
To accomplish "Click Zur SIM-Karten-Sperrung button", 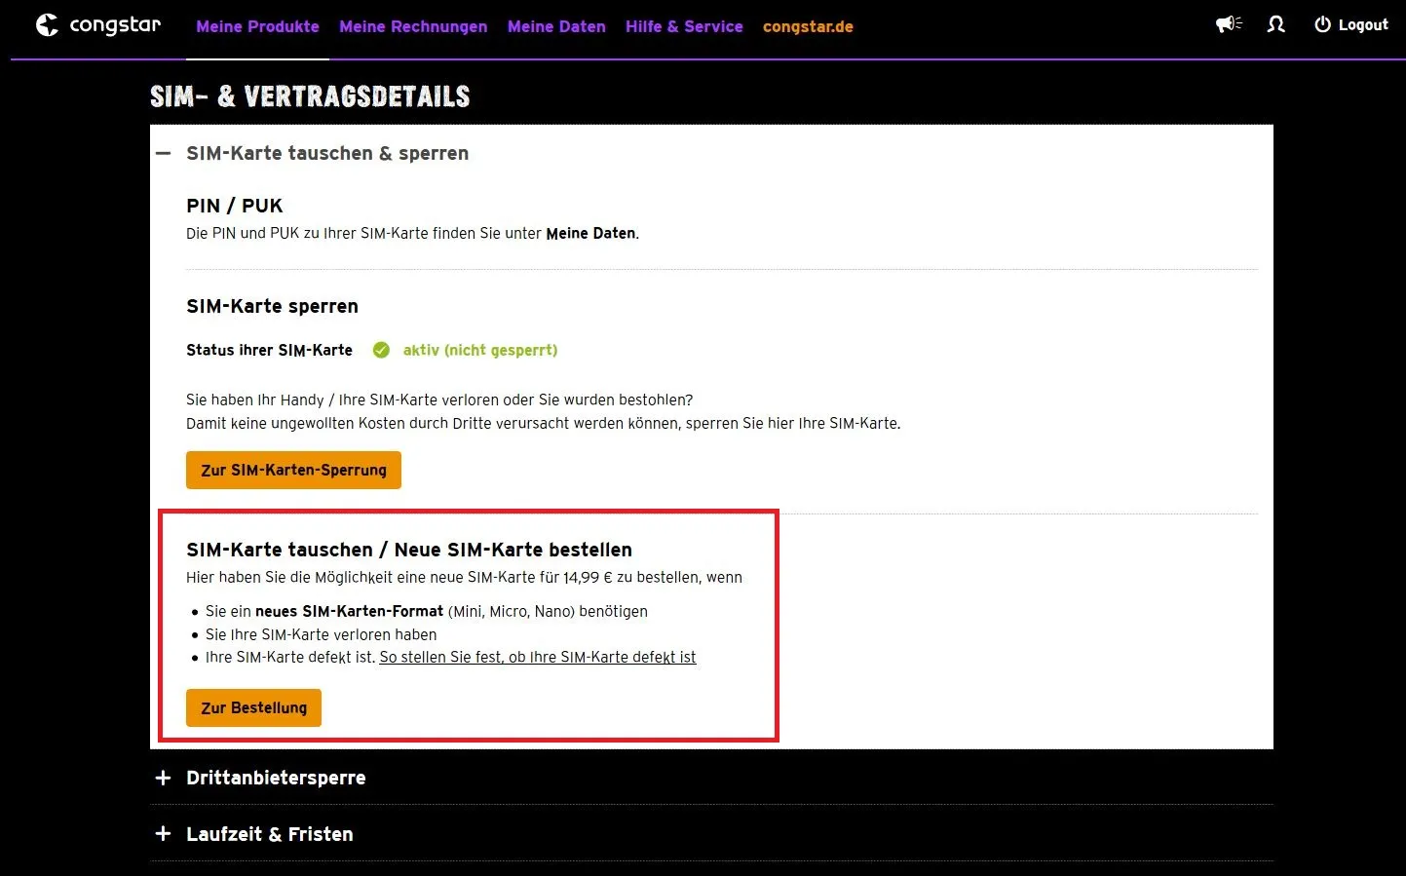I will click(x=293, y=470).
